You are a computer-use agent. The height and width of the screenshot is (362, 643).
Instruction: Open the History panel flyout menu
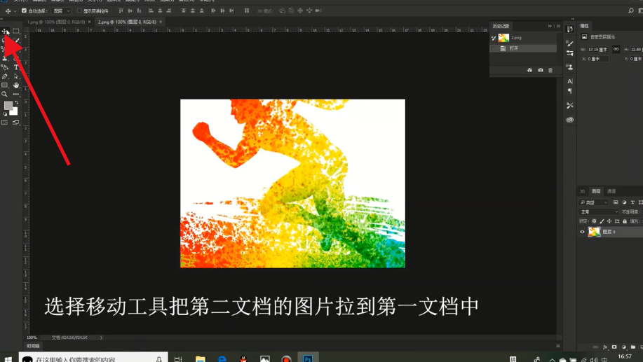coord(558,26)
